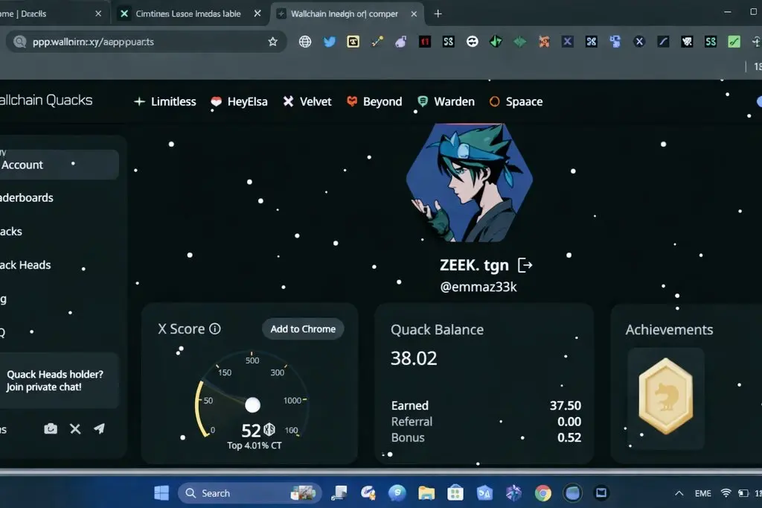Open the Beyond project link

pyautogui.click(x=374, y=101)
